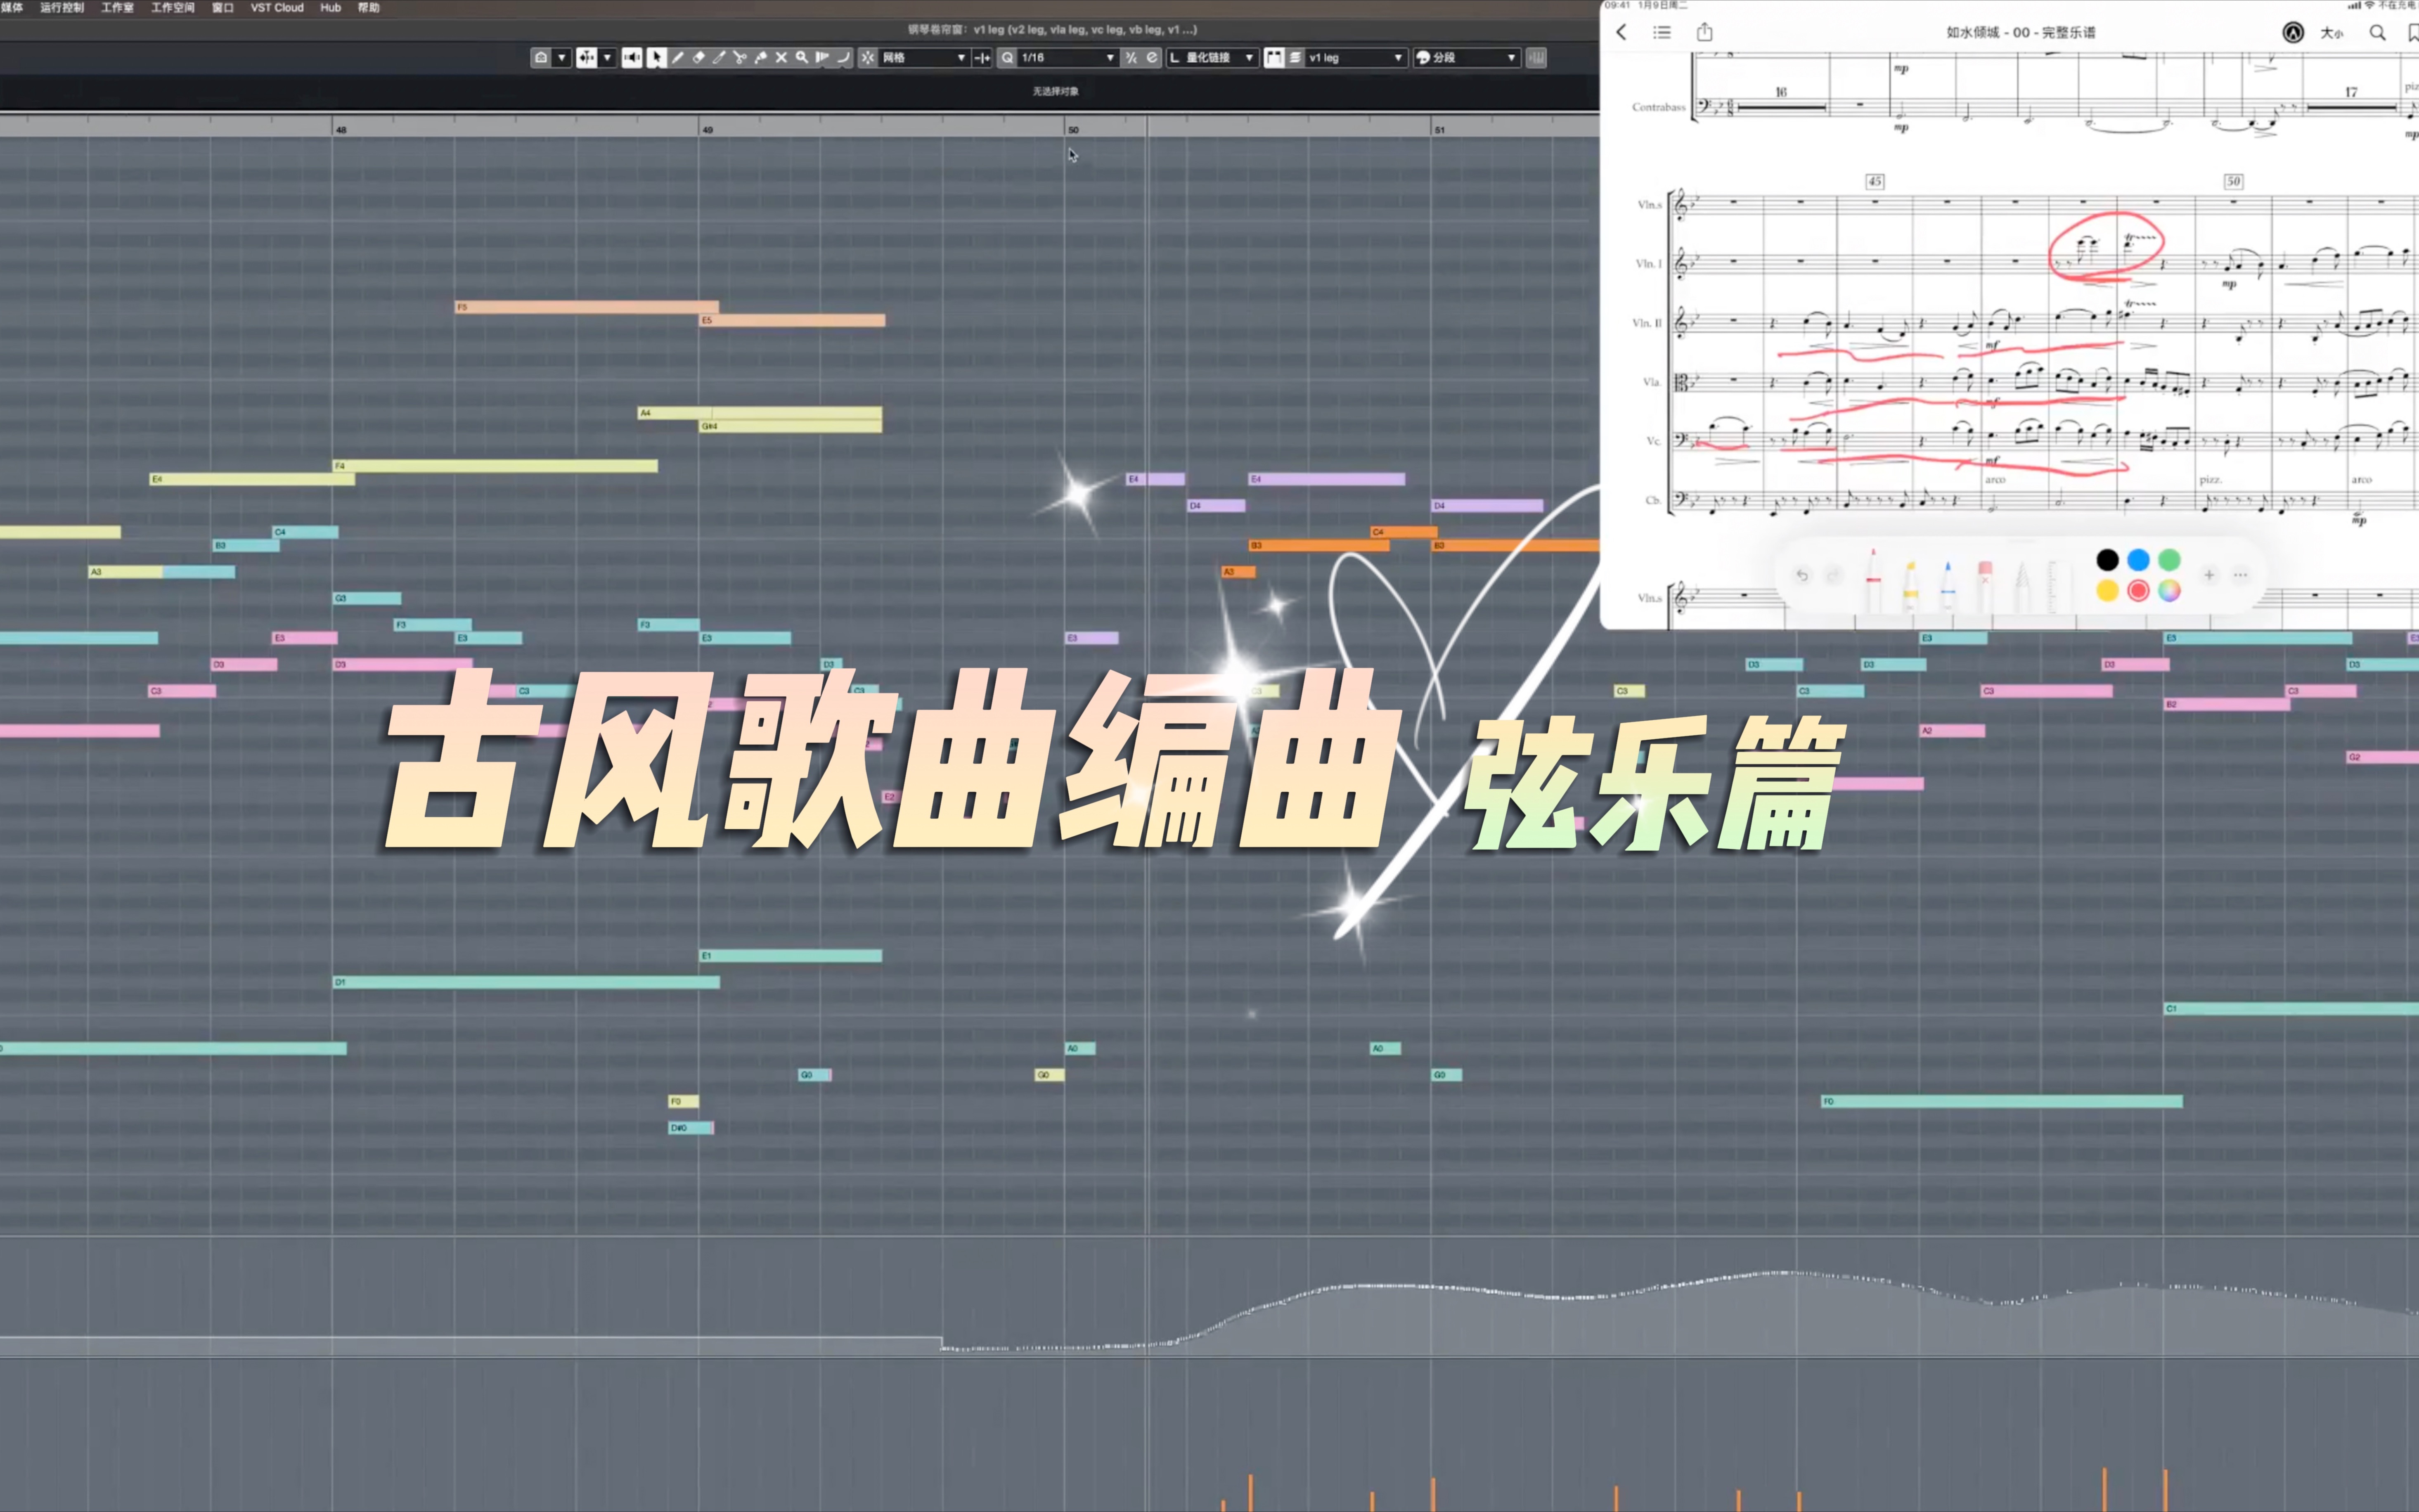Click the 大小 text size button
The width and height of the screenshot is (2419, 1512).
coord(2332,33)
